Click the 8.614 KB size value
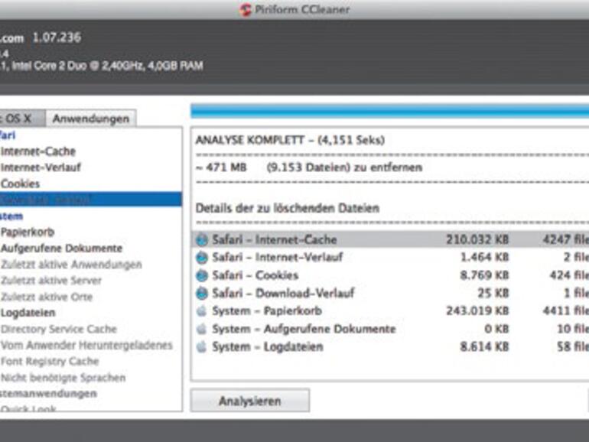589x442 pixels. click(x=484, y=346)
